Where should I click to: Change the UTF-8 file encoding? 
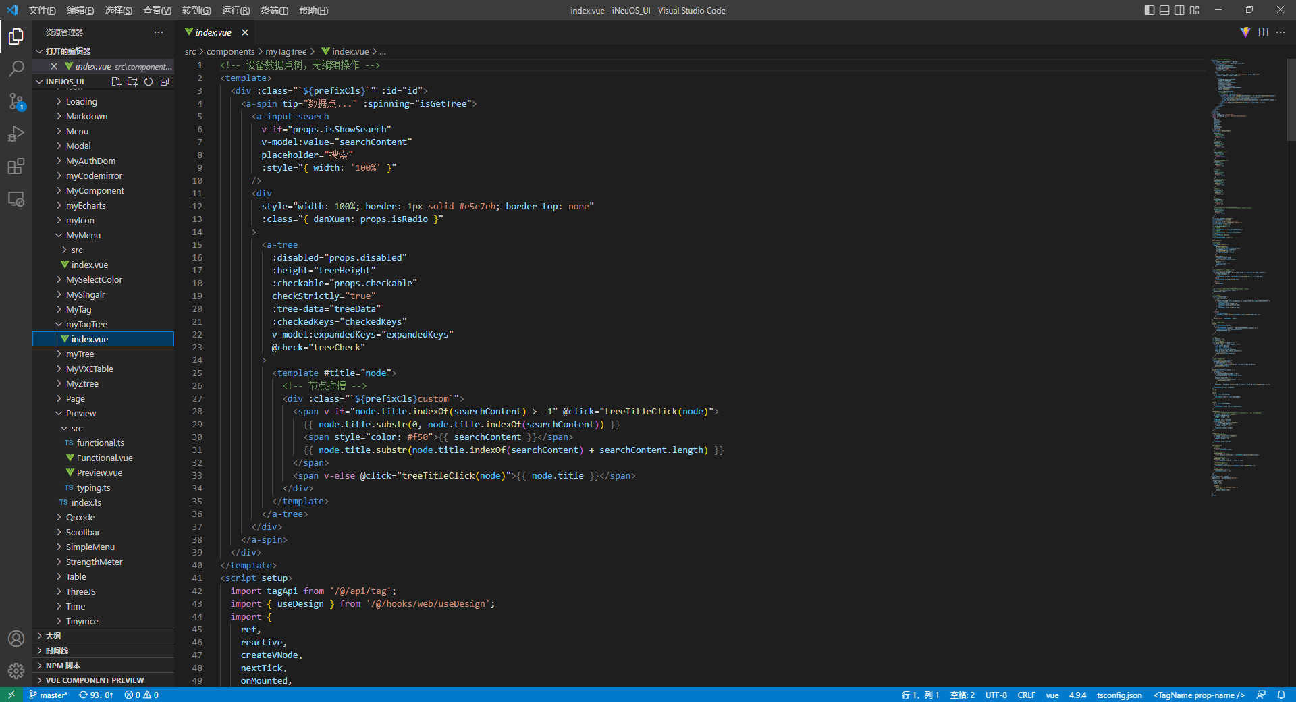coord(996,695)
